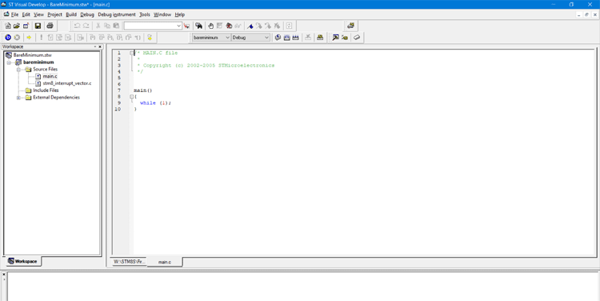
Task: Open the find text combo box dropdown
Action: (178, 26)
